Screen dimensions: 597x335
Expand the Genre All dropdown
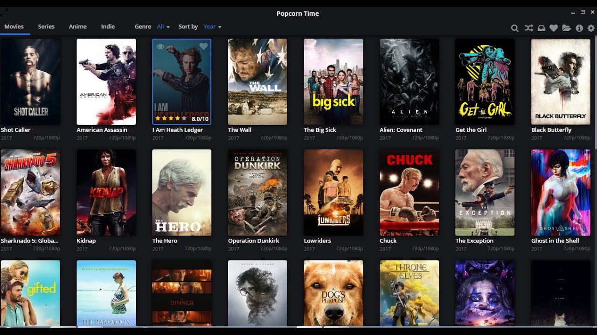(x=163, y=27)
